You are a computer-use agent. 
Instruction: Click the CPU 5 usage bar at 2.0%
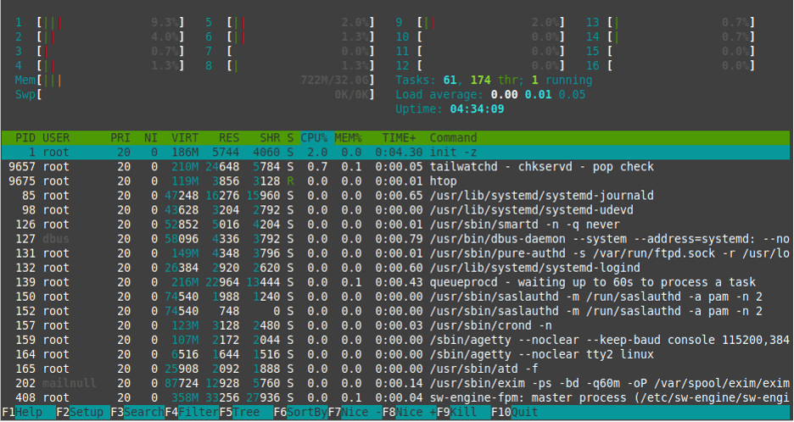[301, 23]
